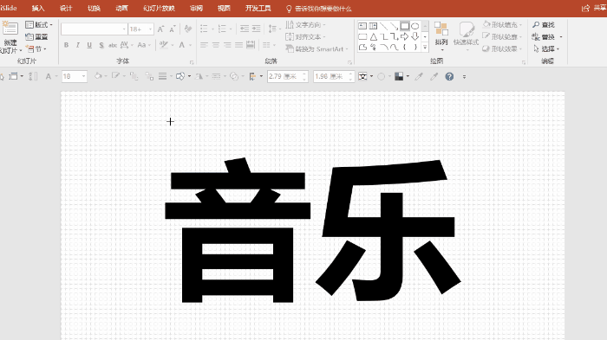The image size is (607, 340).
Task: Pick the Text Box shape in the gallery
Action: tap(362, 26)
